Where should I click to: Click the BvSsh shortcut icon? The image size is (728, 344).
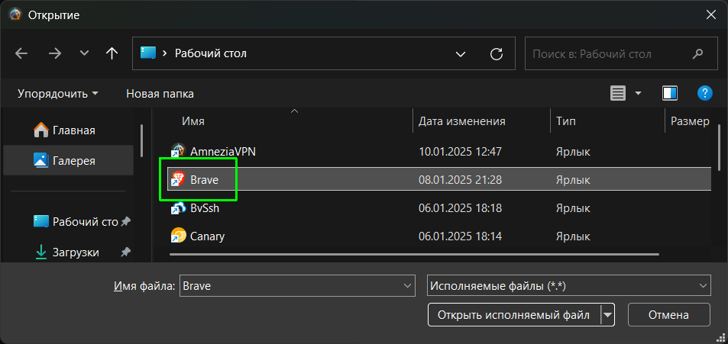[x=178, y=208]
